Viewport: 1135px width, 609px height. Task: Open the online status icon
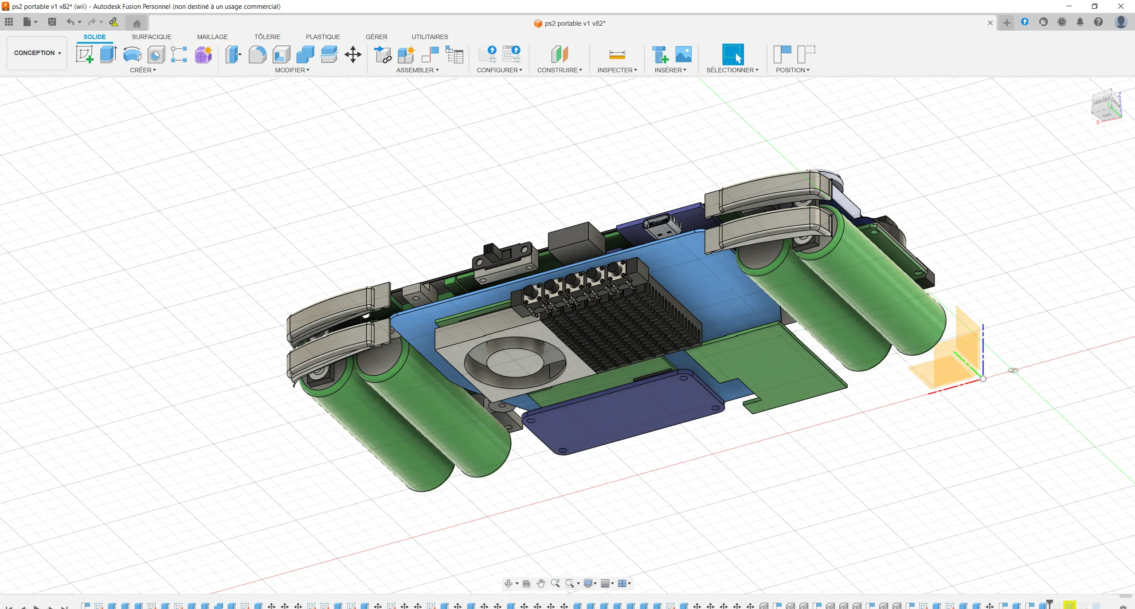(1043, 22)
